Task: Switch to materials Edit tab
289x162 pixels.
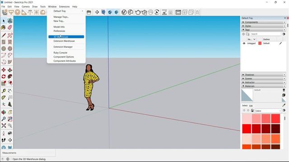Action: pyautogui.click(x=251, y=106)
